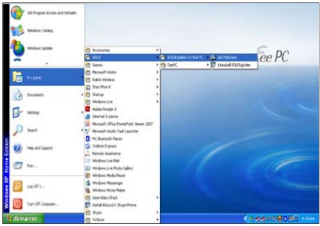Image resolution: width=320 pixels, height=226 pixels.
Task: Select the highlighted ASUS folder
Action: coord(122,58)
